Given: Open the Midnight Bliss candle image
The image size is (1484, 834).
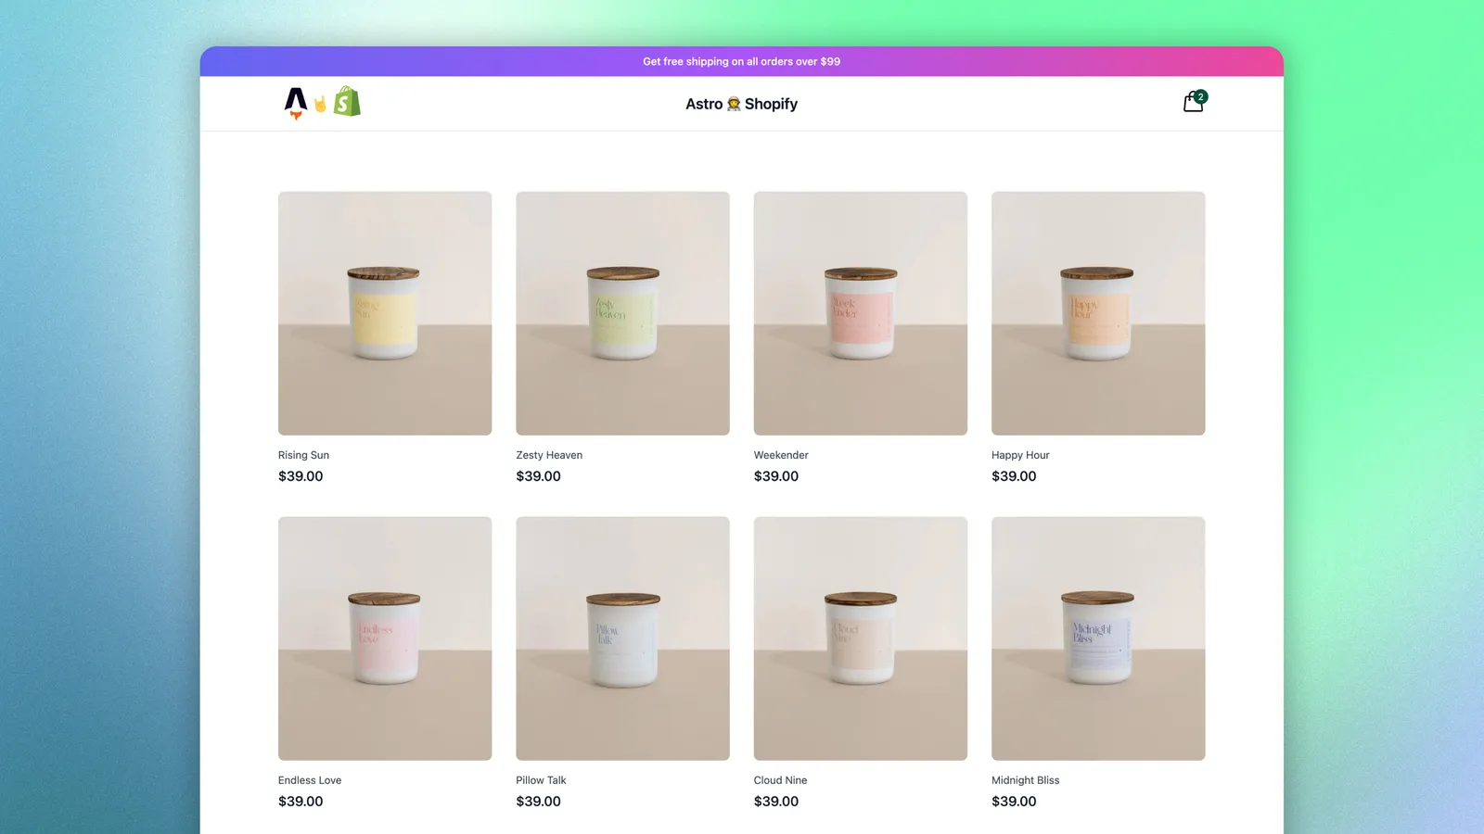Looking at the screenshot, I should (1098, 638).
